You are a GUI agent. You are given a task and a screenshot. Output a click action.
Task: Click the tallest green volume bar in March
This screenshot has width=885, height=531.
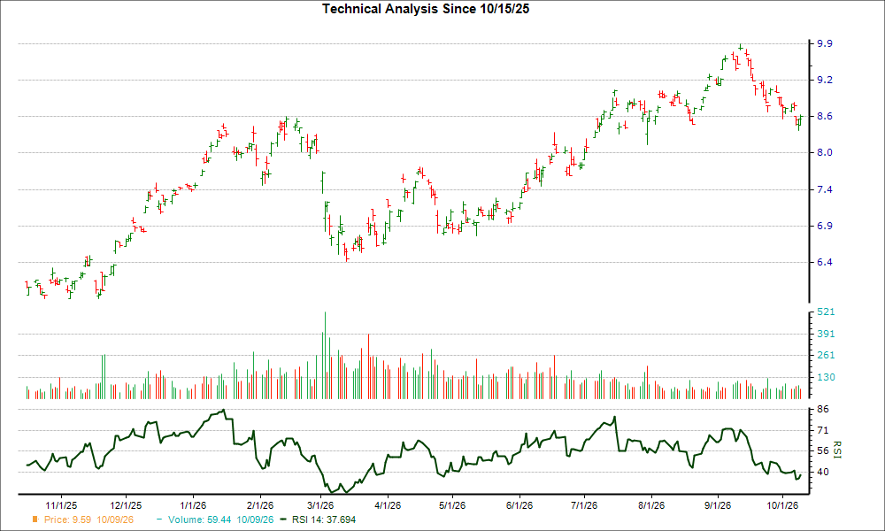click(325, 356)
